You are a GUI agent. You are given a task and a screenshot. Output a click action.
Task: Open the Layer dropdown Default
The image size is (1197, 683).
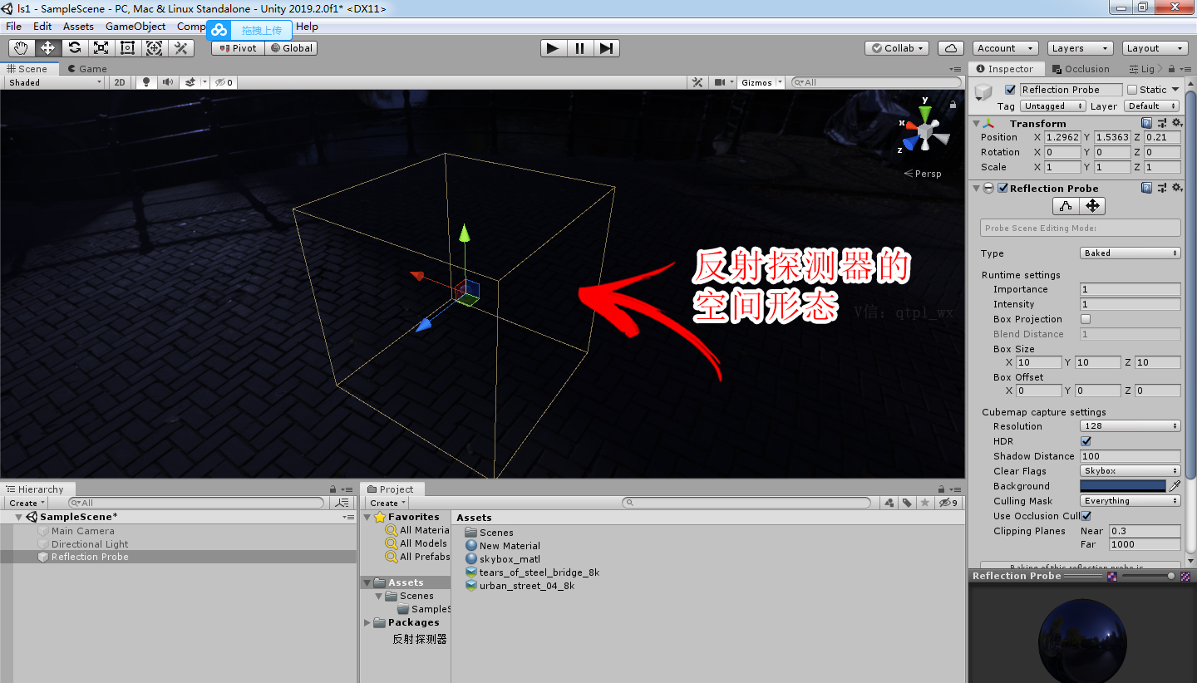coord(1152,106)
